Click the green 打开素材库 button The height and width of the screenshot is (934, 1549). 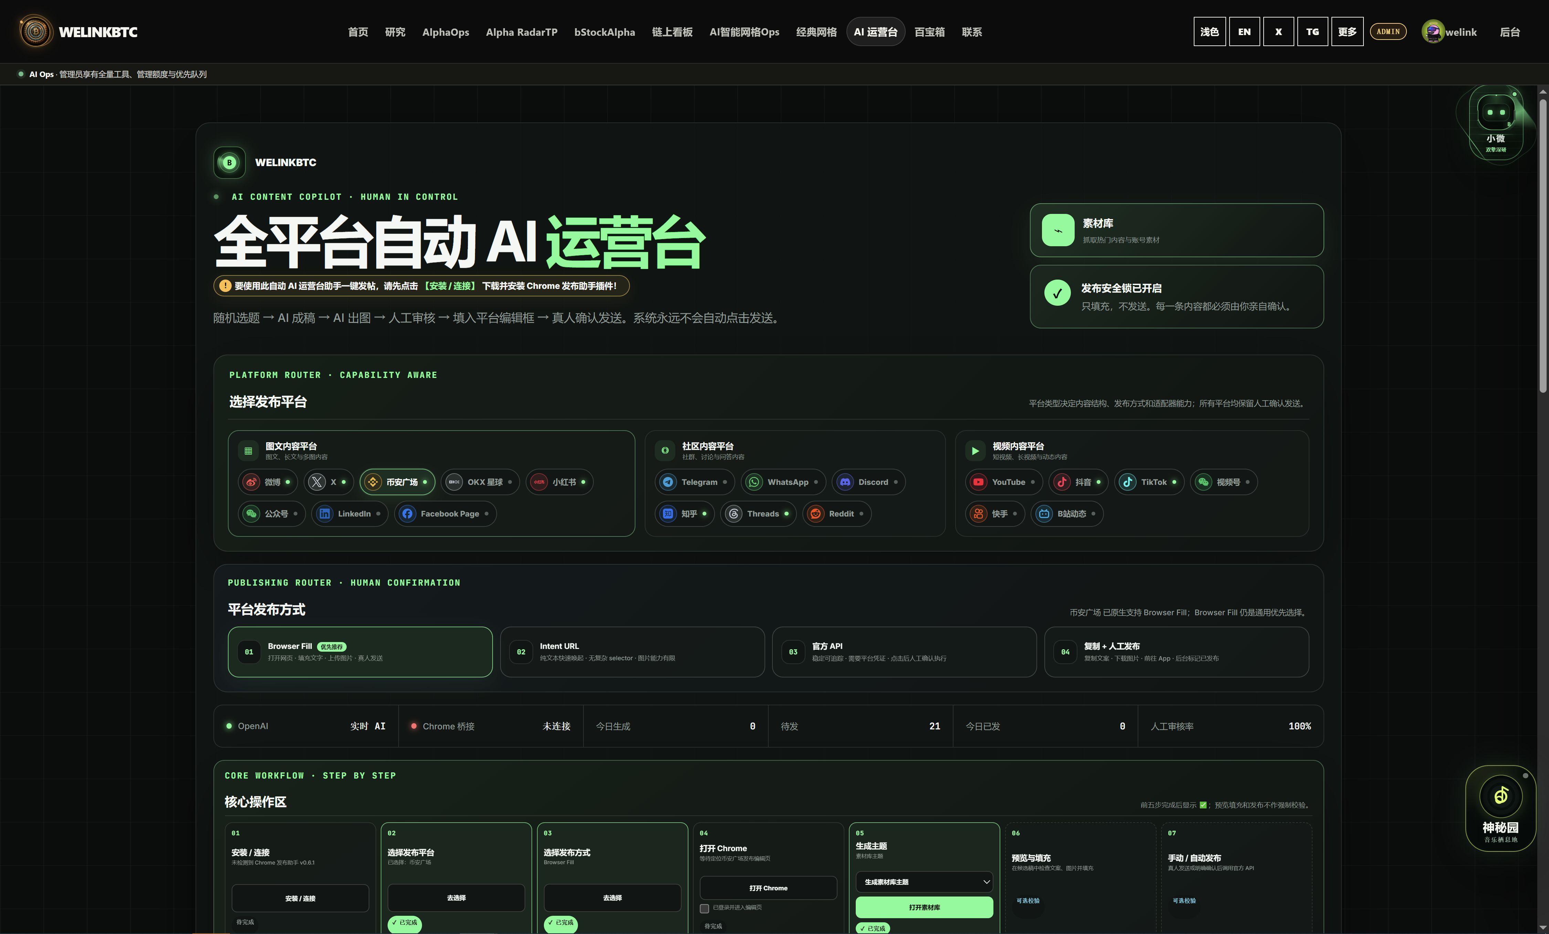(x=924, y=907)
